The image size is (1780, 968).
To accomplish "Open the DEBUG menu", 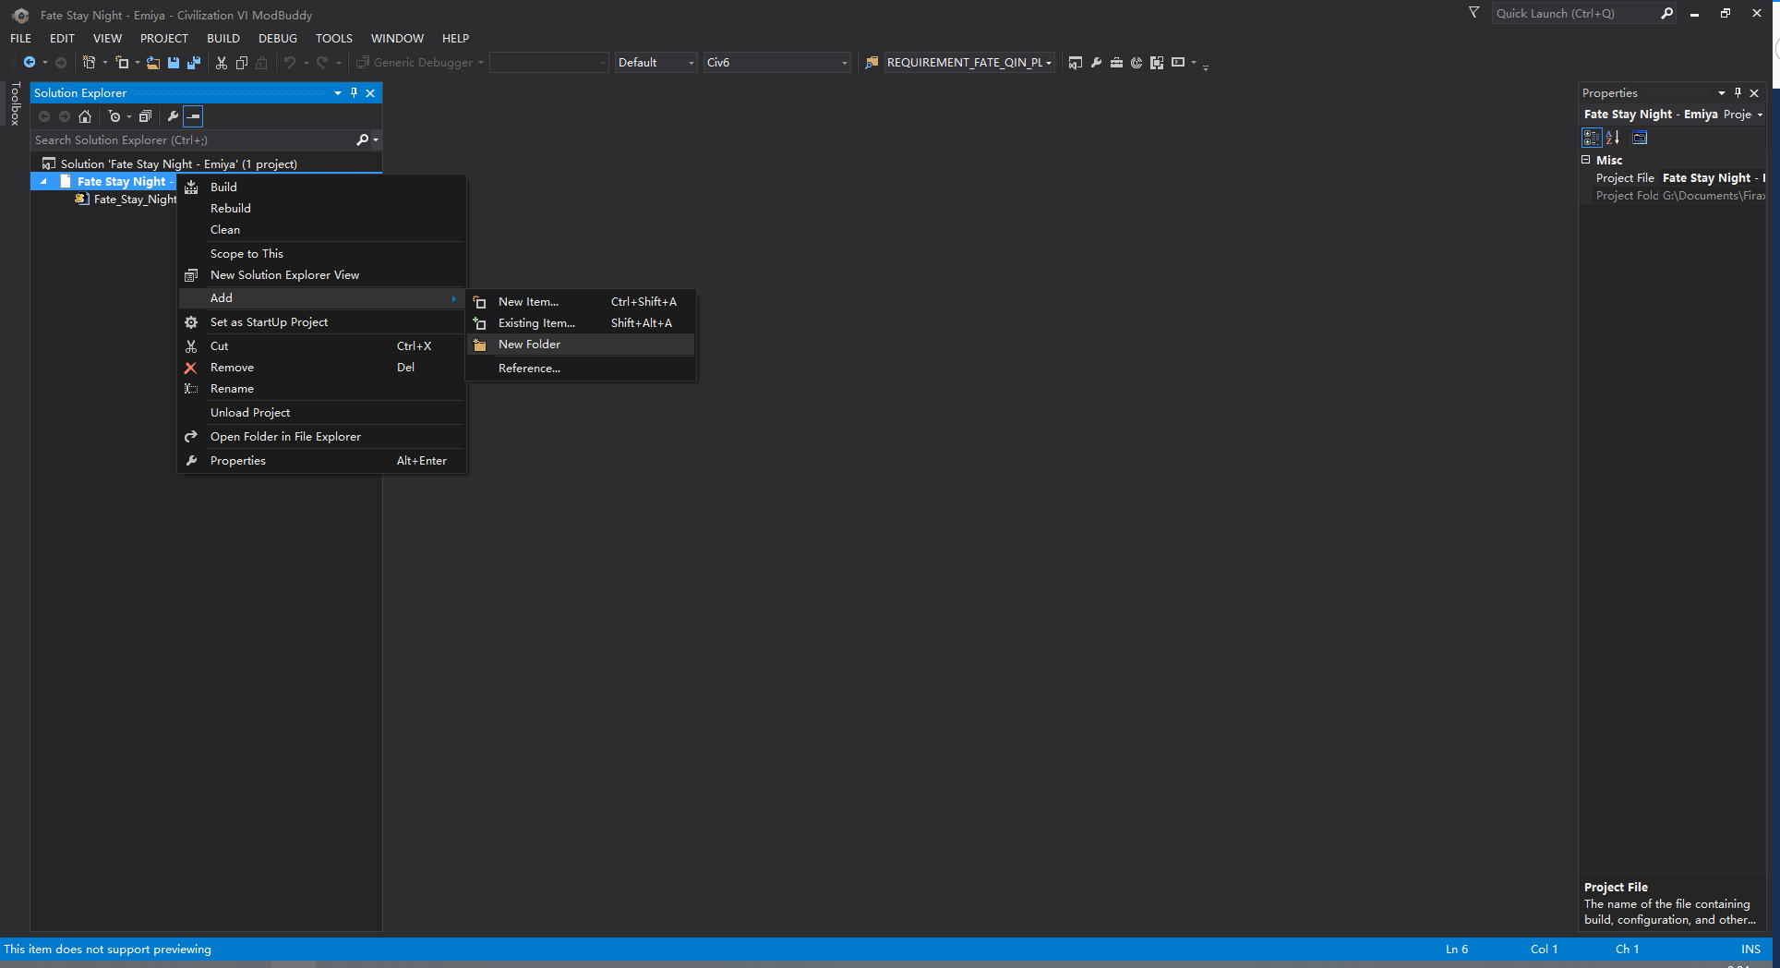I will coord(278,38).
